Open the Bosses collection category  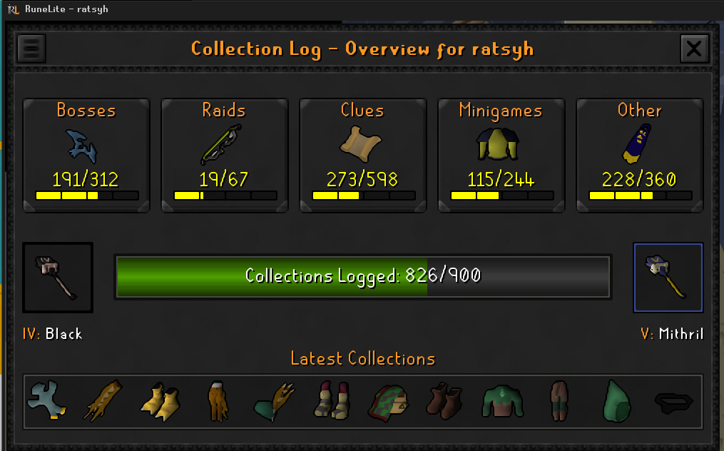pyautogui.click(x=86, y=156)
